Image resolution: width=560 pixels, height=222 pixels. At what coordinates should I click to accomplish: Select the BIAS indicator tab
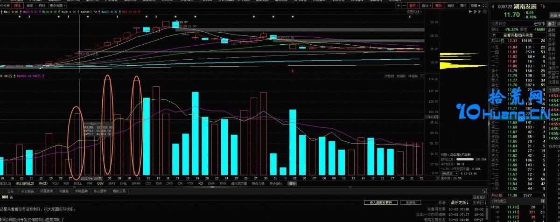click(x=112, y=184)
